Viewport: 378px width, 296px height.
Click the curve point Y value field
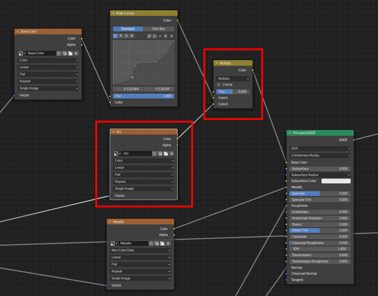coord(159,89)
